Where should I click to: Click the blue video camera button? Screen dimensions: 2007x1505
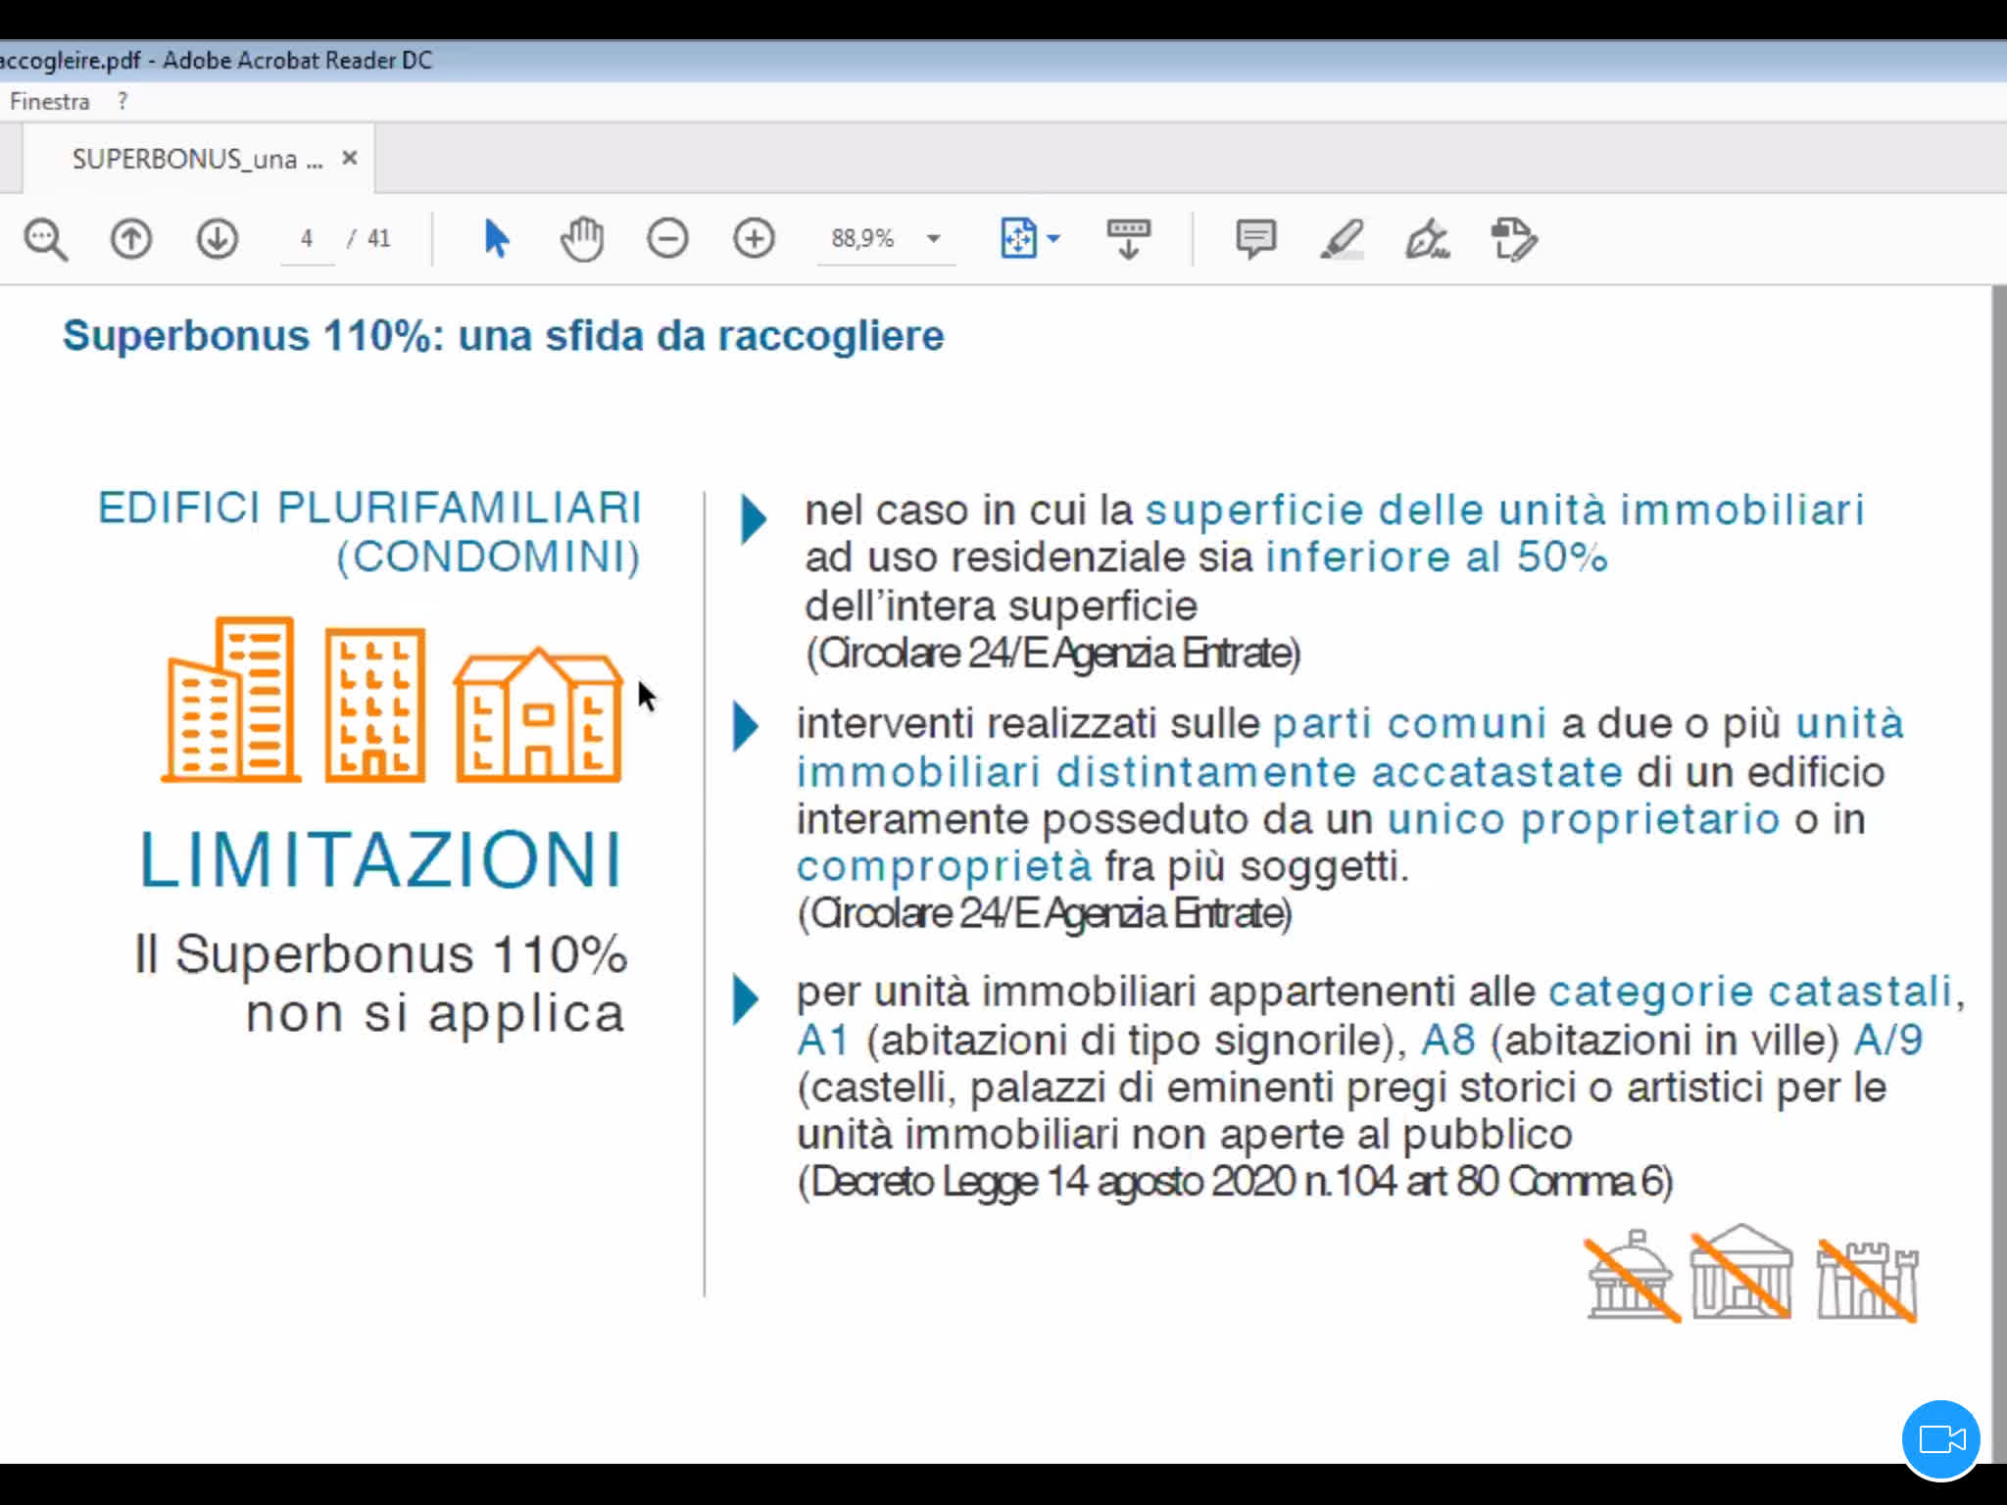pyautogui.click(x=1941, y=1439)
